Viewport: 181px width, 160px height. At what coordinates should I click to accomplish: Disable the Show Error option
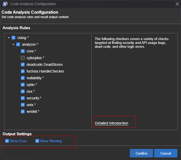click(x=7, y=141)
